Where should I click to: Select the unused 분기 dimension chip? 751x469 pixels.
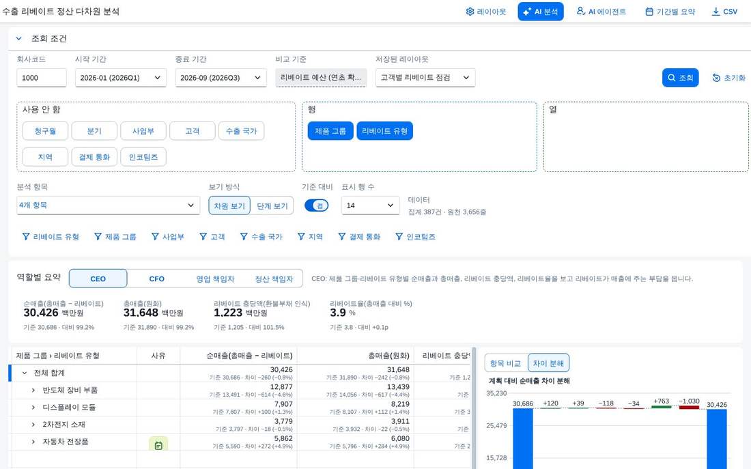pos(94,131)
